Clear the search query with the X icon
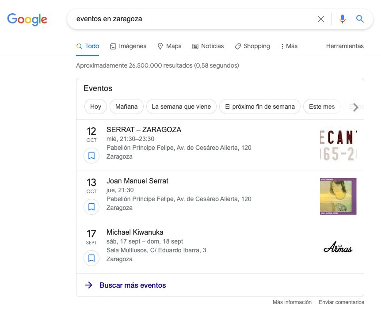Viewport: 381px width, 312px height. (321, 19)
